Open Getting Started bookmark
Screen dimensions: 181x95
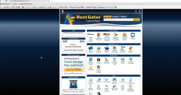tap(5, 4)
